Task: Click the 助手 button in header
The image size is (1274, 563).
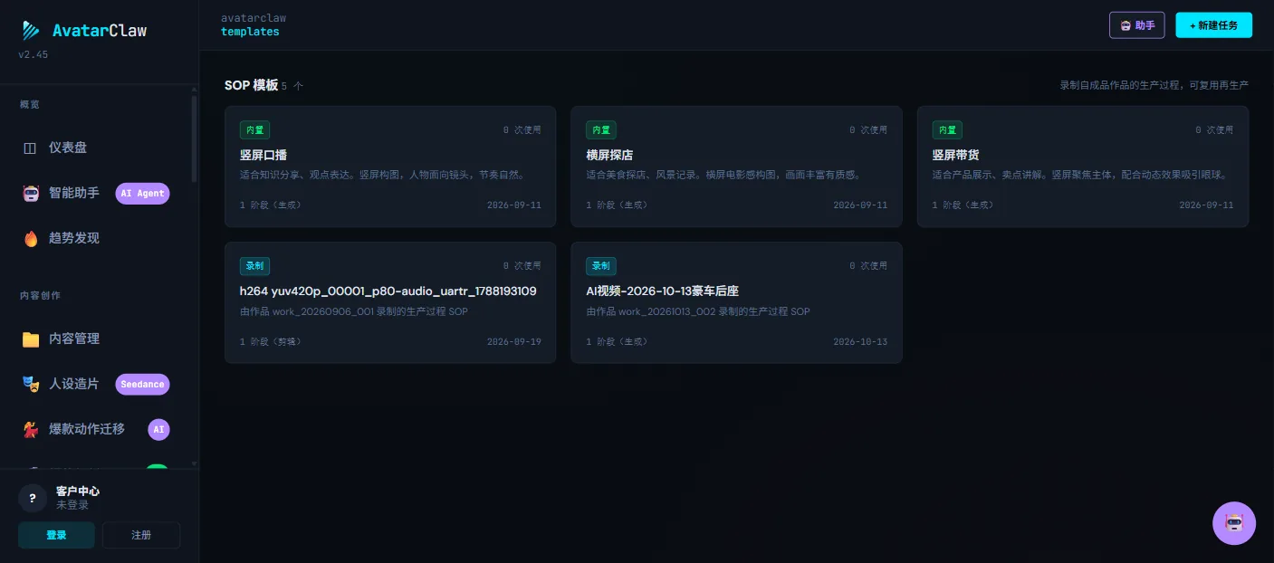Action: tap(1137, 25)
